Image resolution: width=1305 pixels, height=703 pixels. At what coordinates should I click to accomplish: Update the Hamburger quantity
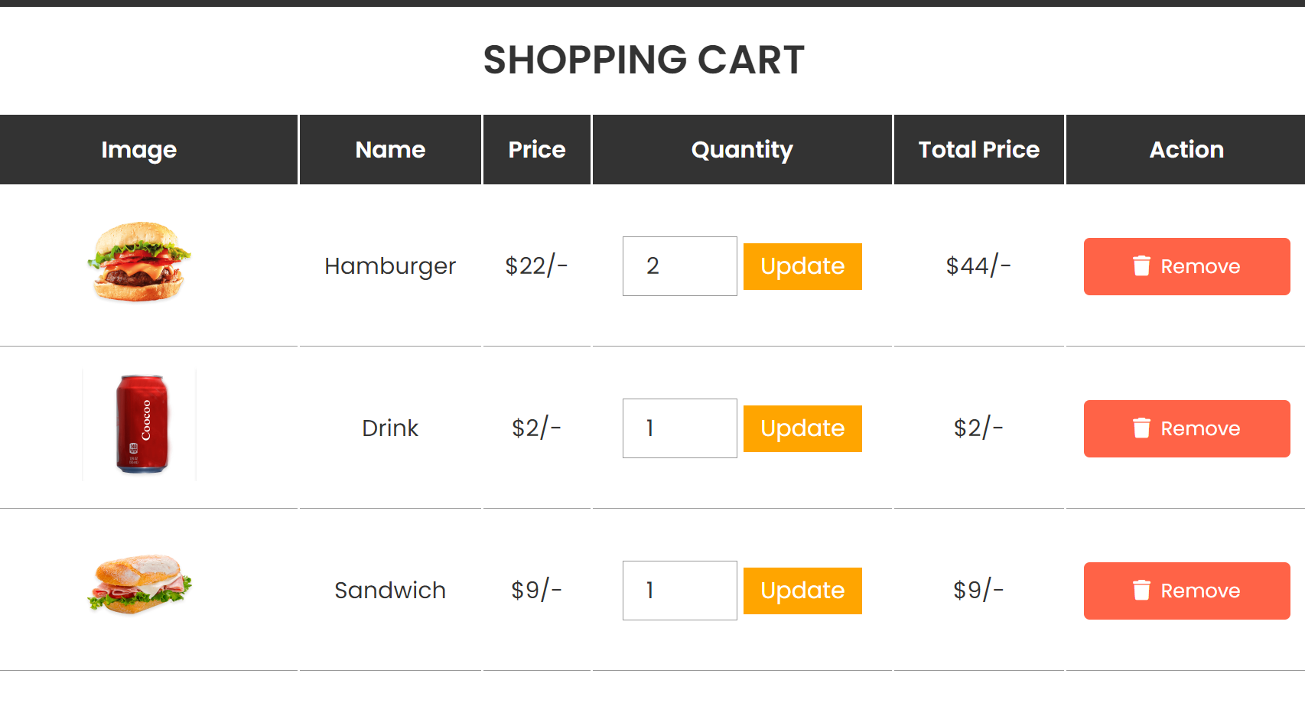pyautogui.click(x=802, y=266)
